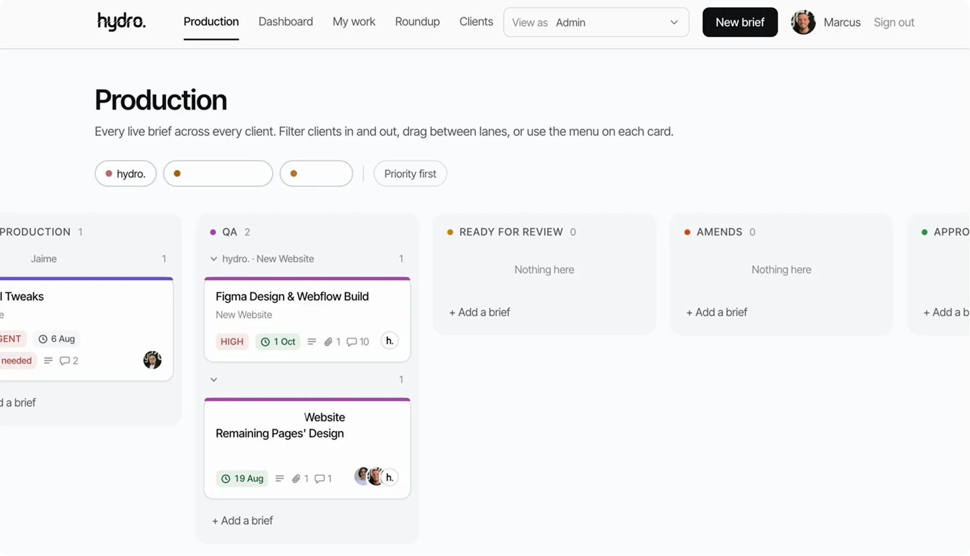970x556 pixels.
Task: Click the hydro. logo
Action: click(121, 22)
